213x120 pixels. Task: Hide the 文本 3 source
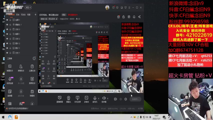7,29
